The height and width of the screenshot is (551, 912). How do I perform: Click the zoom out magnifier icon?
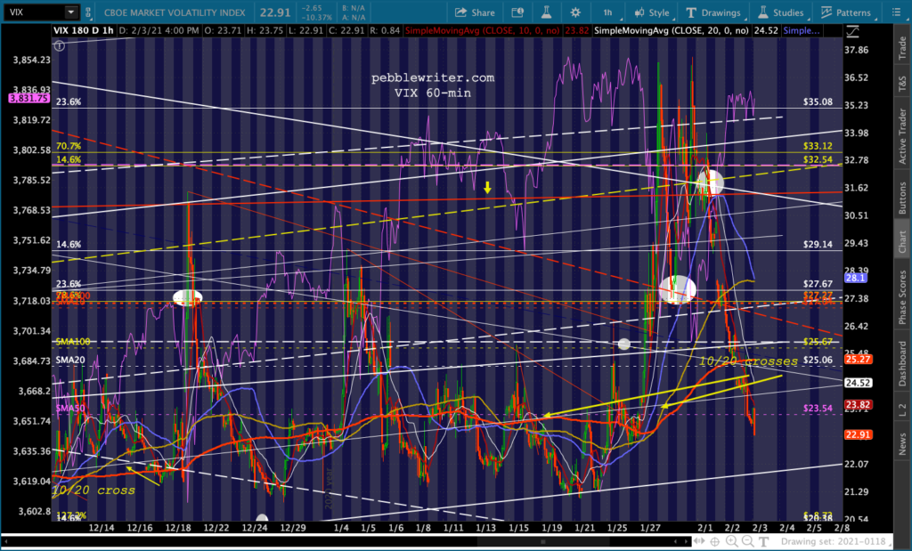(x=747, y=541)
